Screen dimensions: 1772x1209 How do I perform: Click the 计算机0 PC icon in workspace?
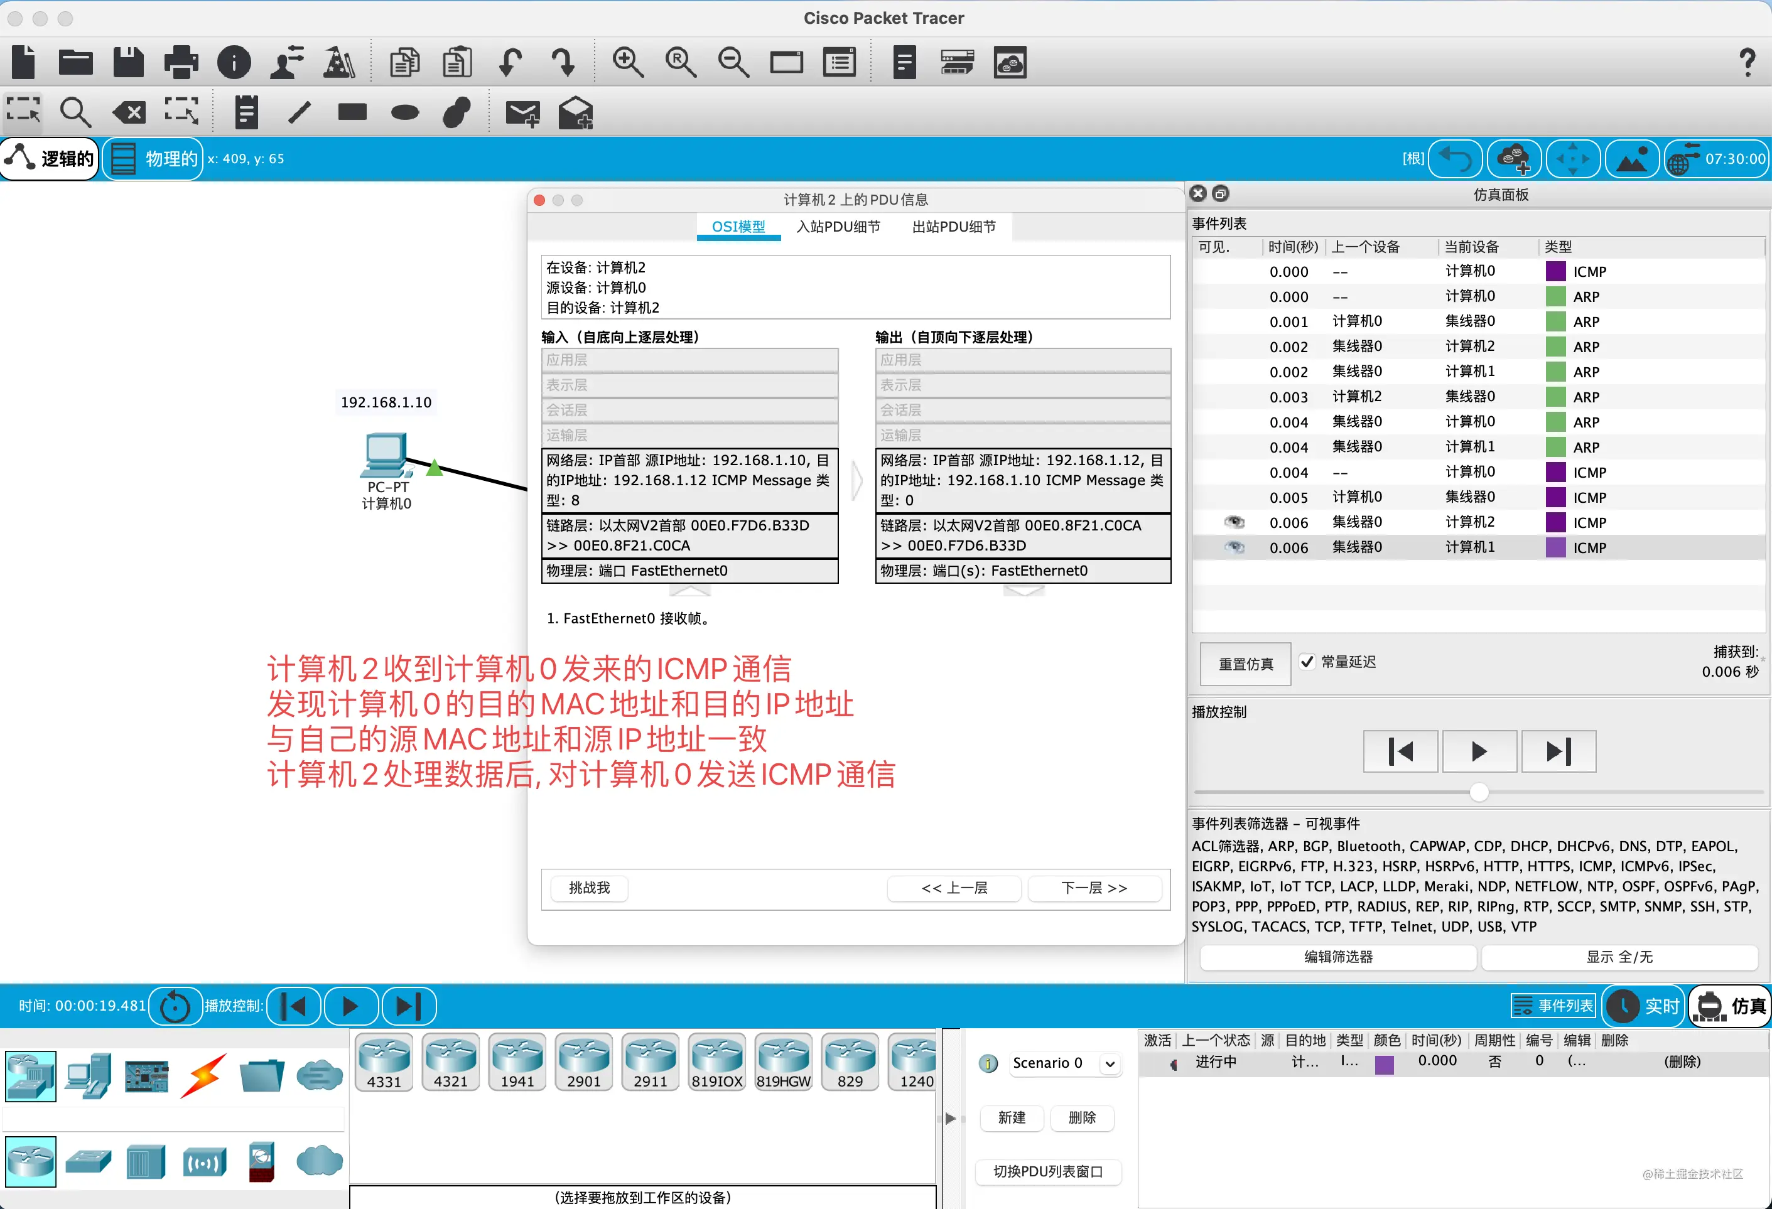(x=387, y=456)
